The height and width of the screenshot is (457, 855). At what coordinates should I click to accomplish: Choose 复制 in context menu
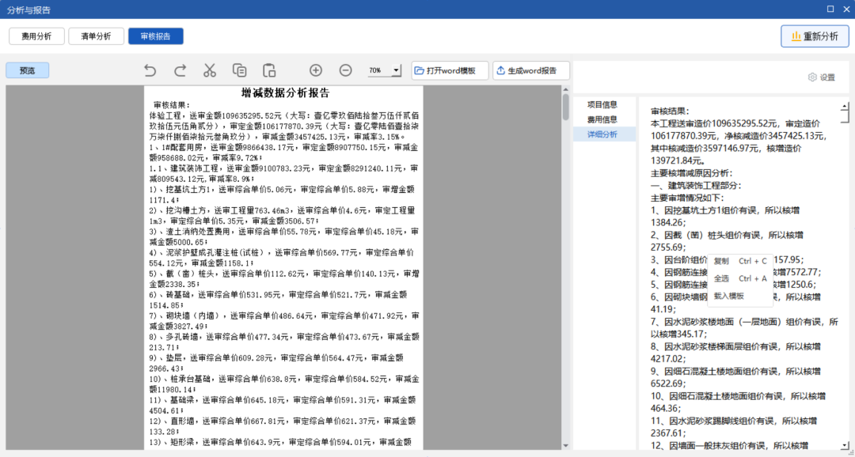[x=740, y=262]
